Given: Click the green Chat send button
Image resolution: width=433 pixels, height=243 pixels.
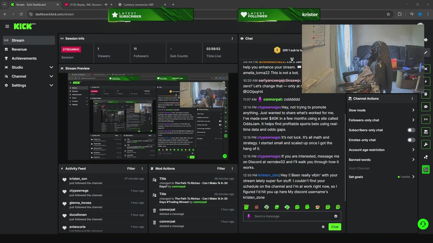Looking at the screenshot, I should tap(335, 227).
